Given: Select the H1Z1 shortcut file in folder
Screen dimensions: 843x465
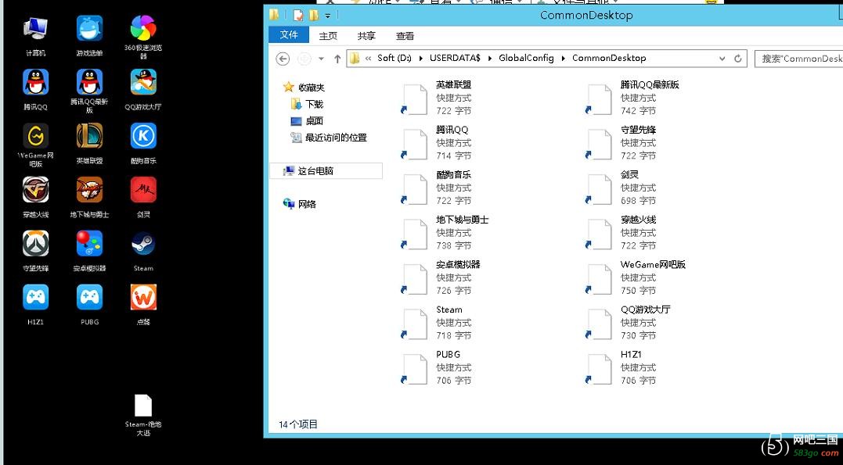Looking at the screenshot, I should tap(622, 368).
